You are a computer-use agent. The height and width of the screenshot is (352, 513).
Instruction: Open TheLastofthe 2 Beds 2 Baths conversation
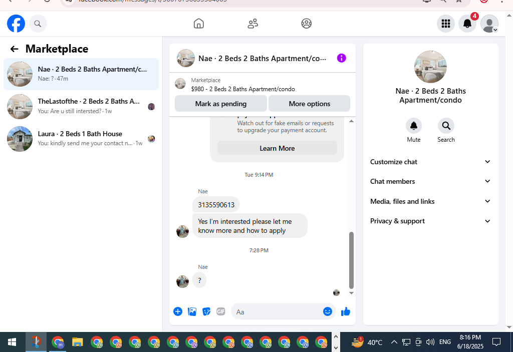[81, 106]
